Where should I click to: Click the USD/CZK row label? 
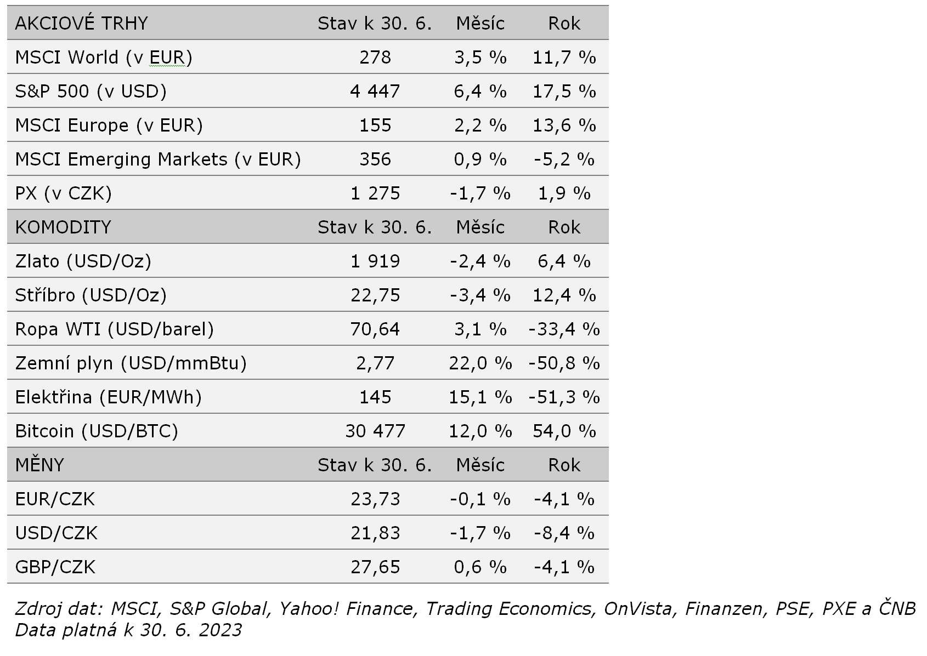[56, 533]
